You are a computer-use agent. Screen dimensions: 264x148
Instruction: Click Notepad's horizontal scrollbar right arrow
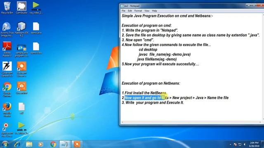(260, 123)
